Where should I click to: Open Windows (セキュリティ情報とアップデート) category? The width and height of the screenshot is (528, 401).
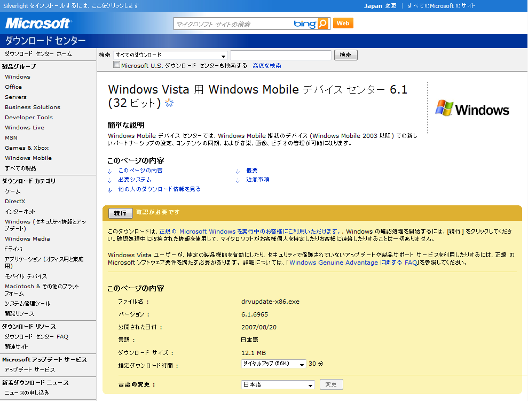pyautogui.click(x=45, y=225)
